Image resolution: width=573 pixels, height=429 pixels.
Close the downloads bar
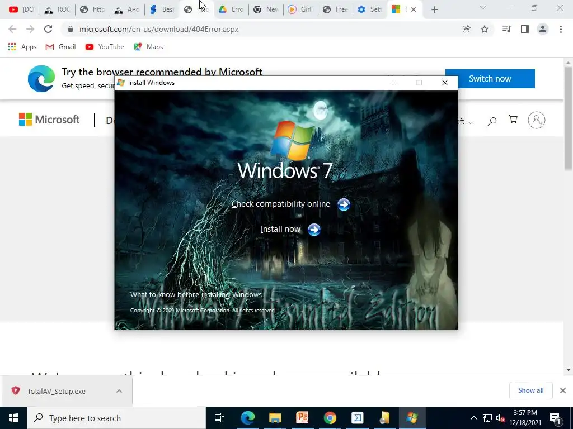563,390
